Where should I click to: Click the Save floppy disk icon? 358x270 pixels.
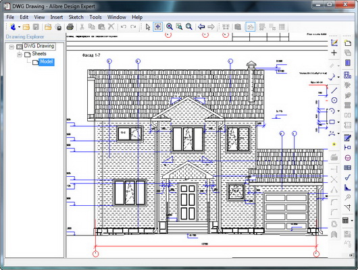36,27
